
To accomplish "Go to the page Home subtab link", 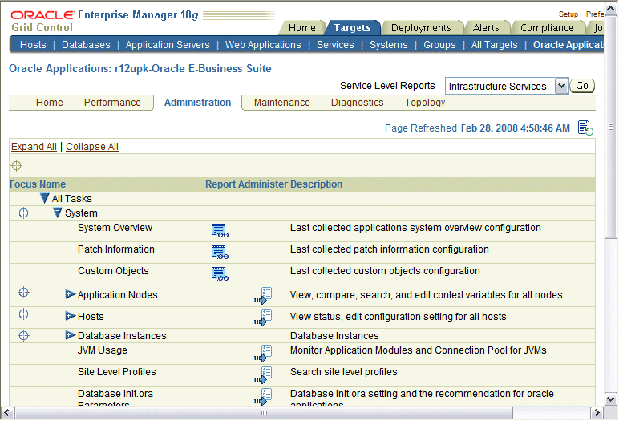I will tap(50, 103).
